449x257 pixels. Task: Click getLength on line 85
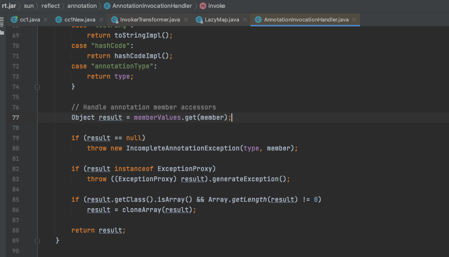[x=249, y=199]
